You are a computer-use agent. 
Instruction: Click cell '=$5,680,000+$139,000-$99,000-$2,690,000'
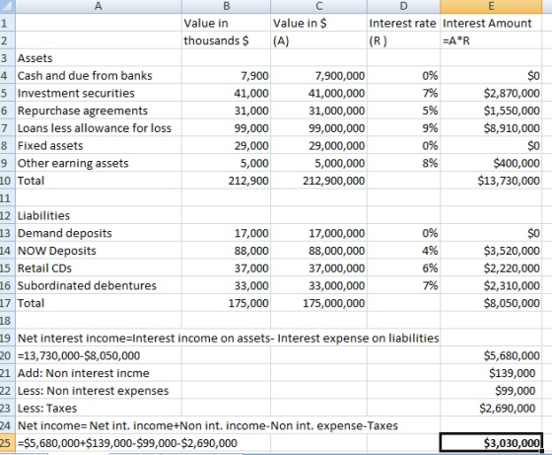(127, 443)
